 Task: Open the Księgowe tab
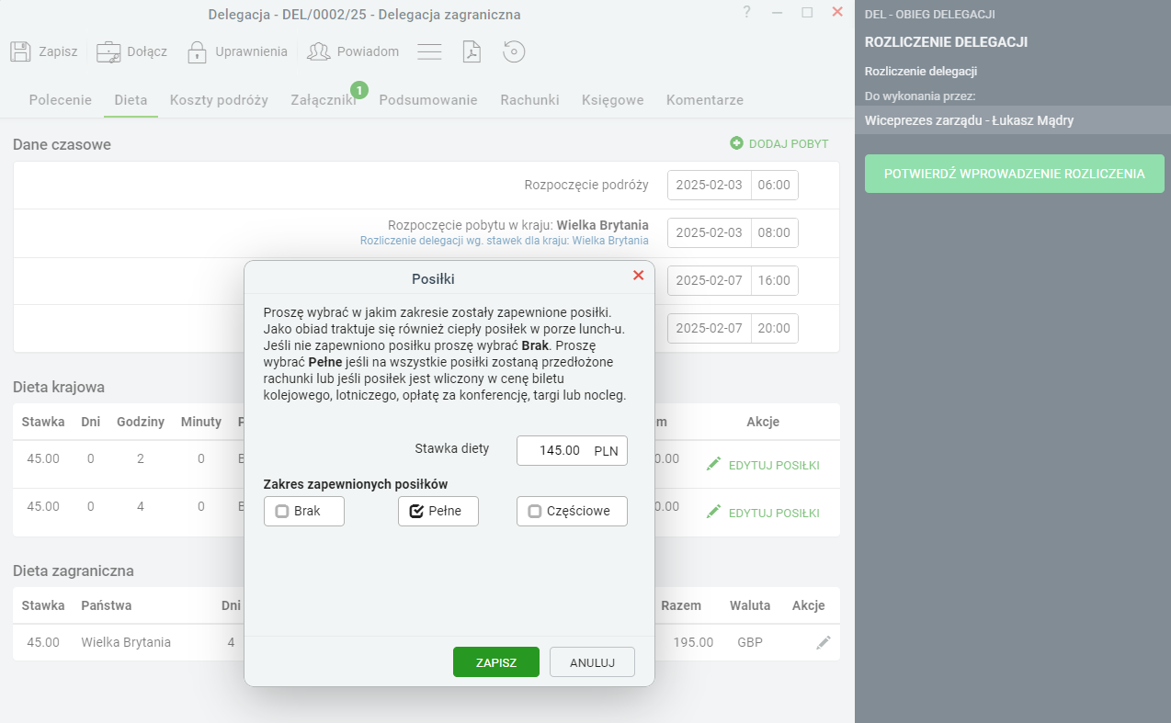pos(612,100)
